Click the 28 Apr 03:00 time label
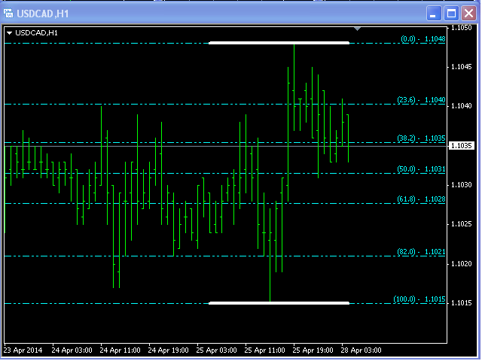The height and width of the screenshot is (361, 482). coord(361,350)
